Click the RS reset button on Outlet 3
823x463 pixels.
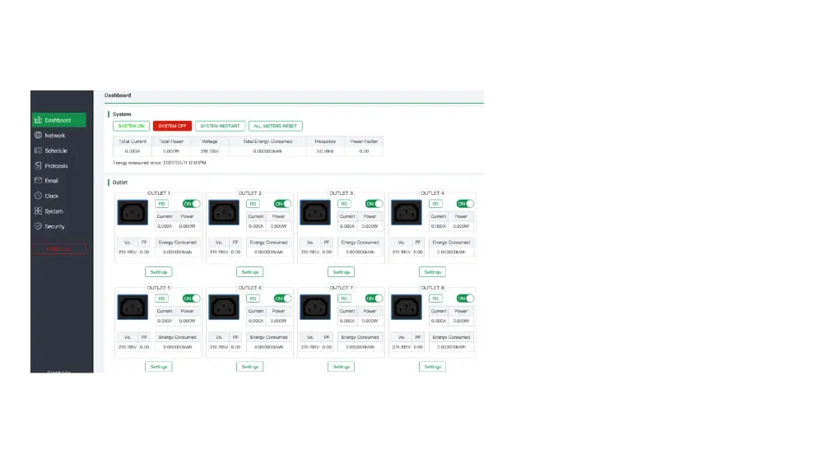(x=344, y=203)
